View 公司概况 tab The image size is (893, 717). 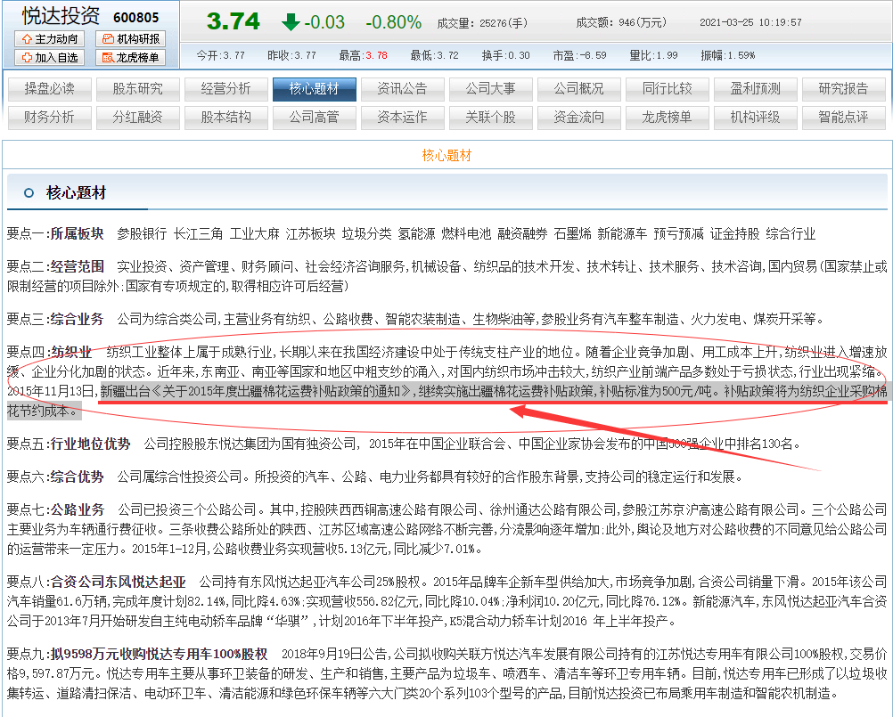579,89
